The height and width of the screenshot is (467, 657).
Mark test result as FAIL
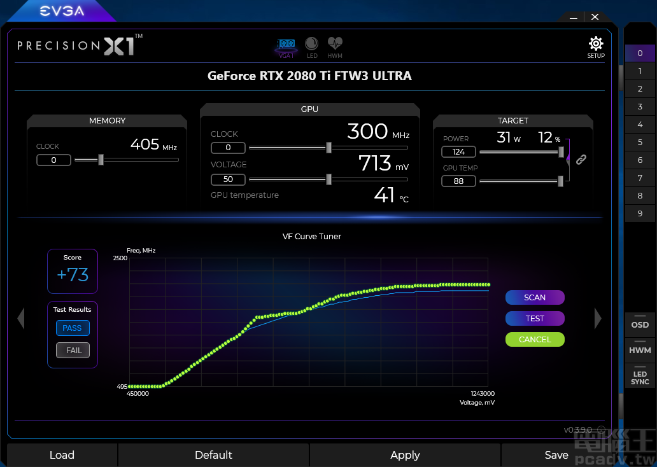point(73,350)
